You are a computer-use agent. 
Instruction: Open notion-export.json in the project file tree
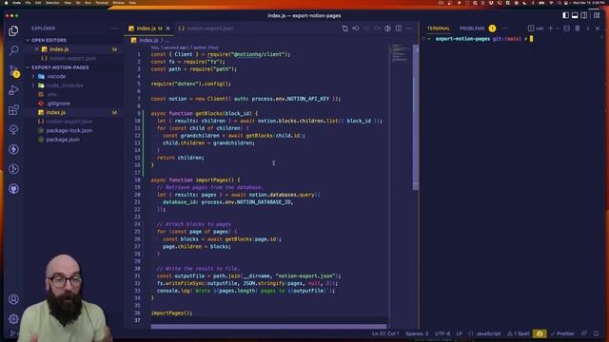click(69, 122)
